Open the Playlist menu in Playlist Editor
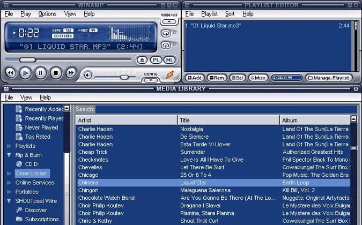The height and width of the screenshot is (225, 362). [x=209, y=14]
